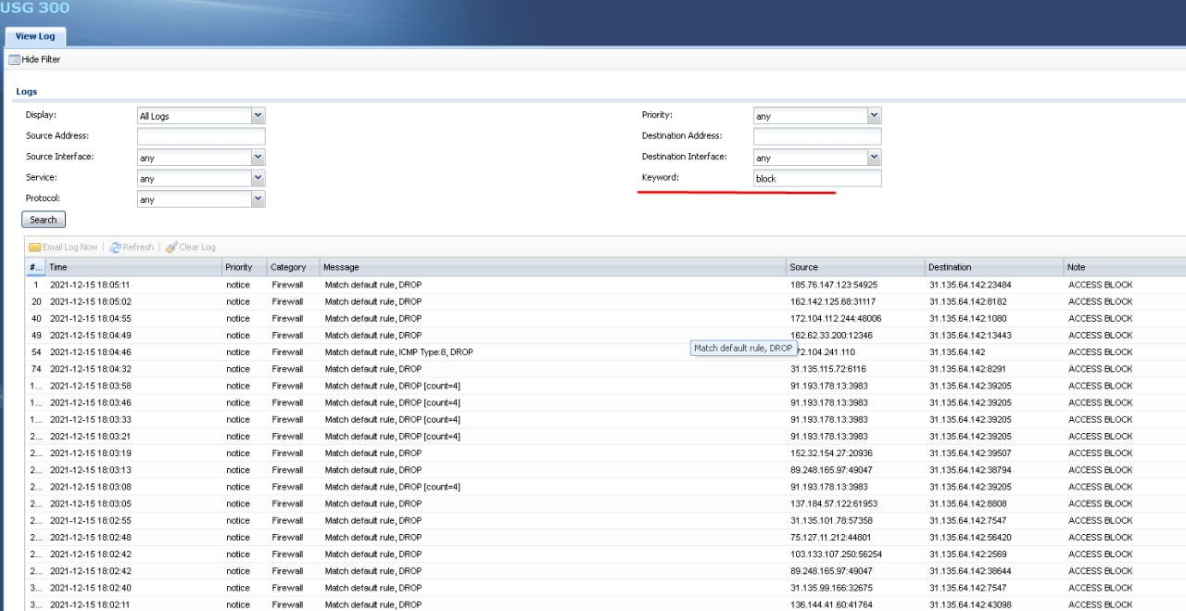Click the Email Log Now envelope icon
This screenshot has width=1186, height=611.
[x=34, y=248]
